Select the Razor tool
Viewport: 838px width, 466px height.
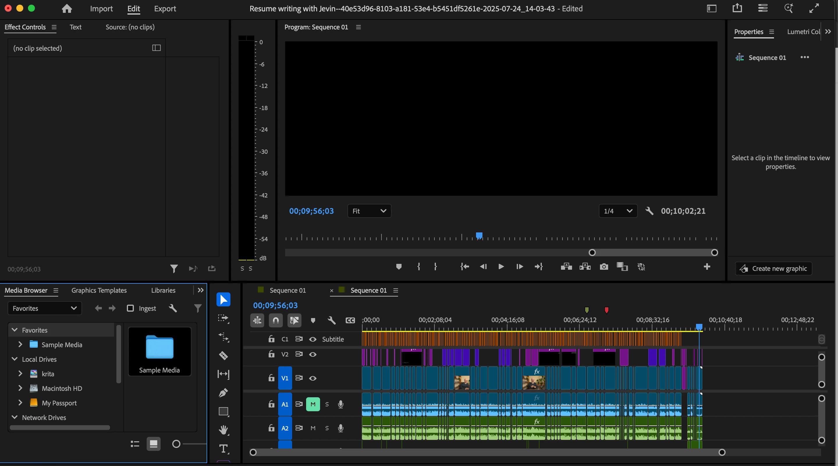click(223, 355)
